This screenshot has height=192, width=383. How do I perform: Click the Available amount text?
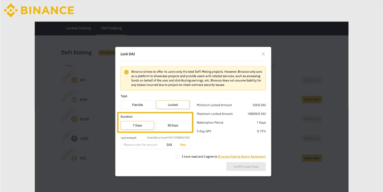coord(168,138)
